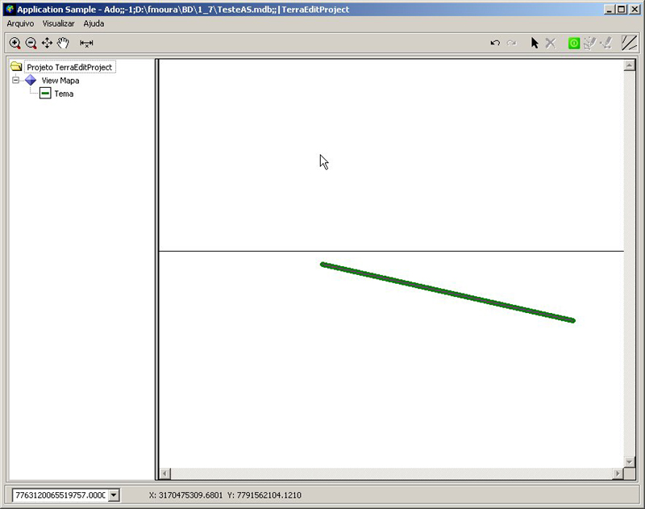Open the Visualizar menu
Image resolution: width=645 pixels, height=509 pixels.
coord(58,24)
